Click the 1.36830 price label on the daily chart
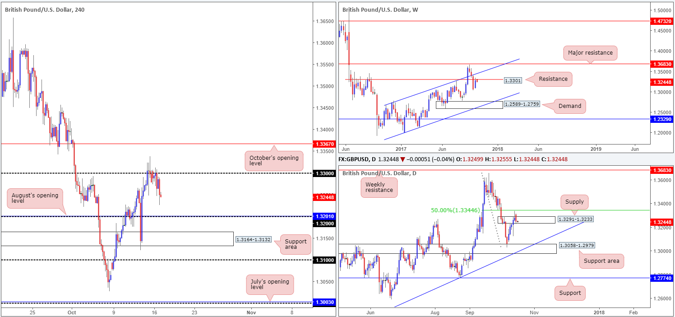The width and height of the screenshot is (675, 317). 661,170
